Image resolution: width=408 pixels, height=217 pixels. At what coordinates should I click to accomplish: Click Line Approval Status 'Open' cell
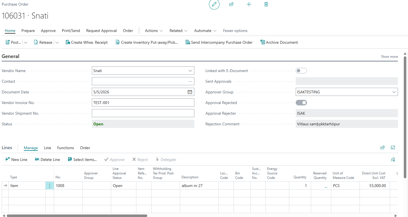[x=123, y=186]
